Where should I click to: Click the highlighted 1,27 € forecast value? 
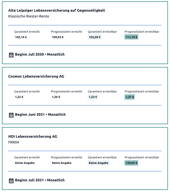(129, 97)
